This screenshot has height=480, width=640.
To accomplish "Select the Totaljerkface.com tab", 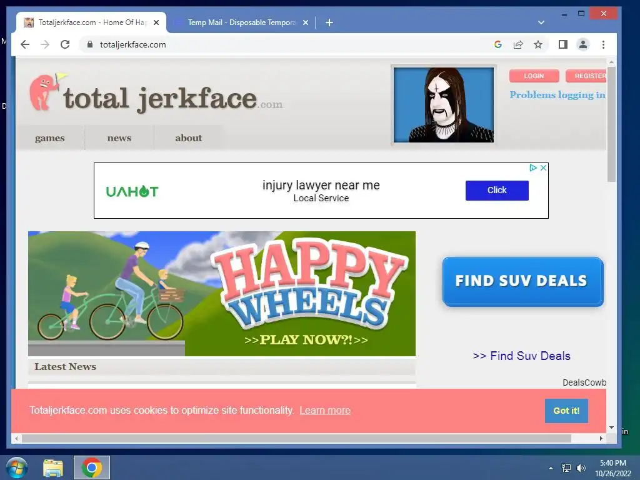I will click(x=91, y=22).
